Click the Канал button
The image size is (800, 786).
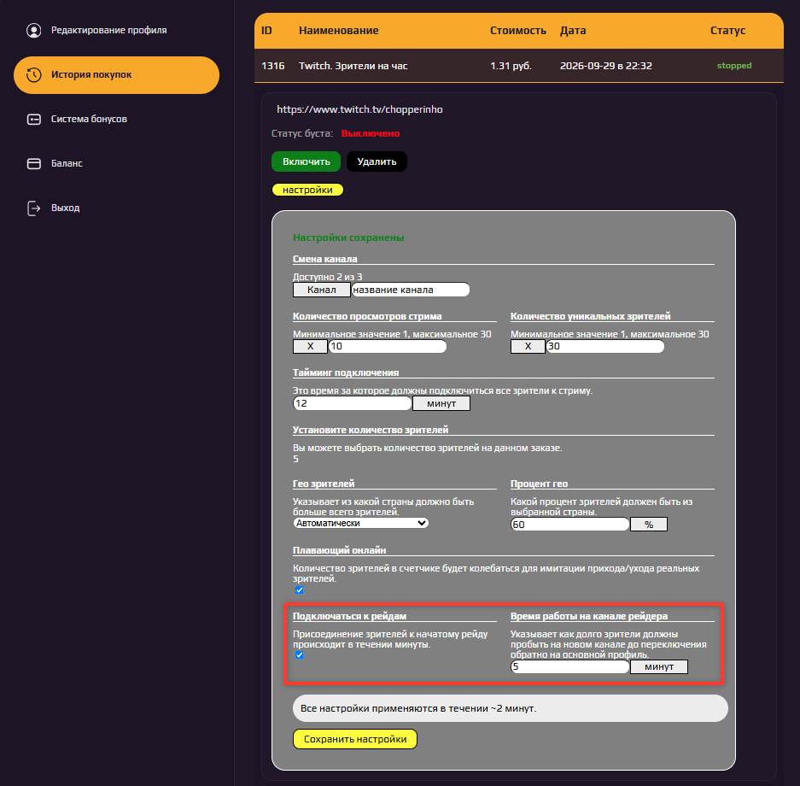pyautogui.click(x=321, y=290)
